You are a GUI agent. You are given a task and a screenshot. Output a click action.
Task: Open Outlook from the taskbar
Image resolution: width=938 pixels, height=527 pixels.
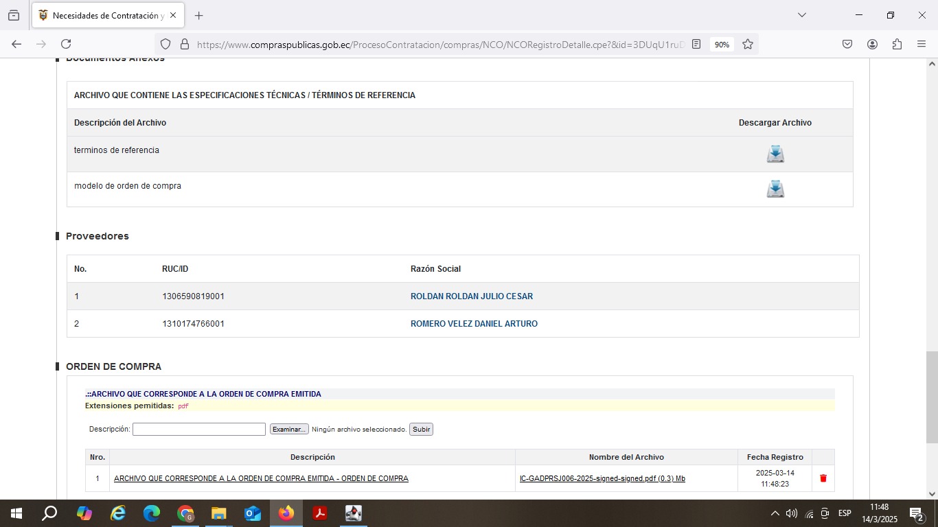[253, 513]
